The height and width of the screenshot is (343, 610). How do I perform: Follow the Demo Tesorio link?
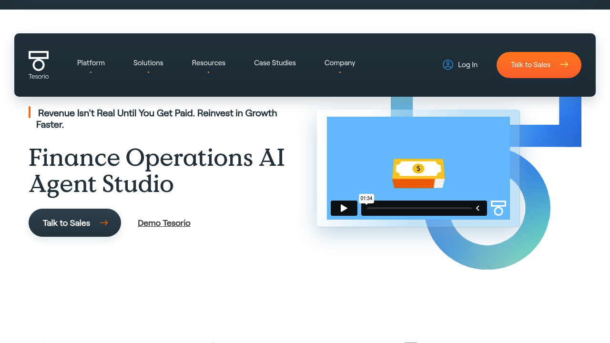[164, 223]
